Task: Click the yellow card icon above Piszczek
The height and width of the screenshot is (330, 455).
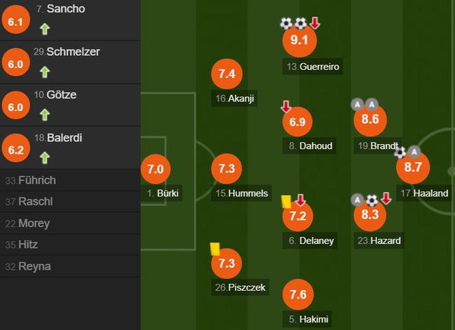Action: [215, 247]
